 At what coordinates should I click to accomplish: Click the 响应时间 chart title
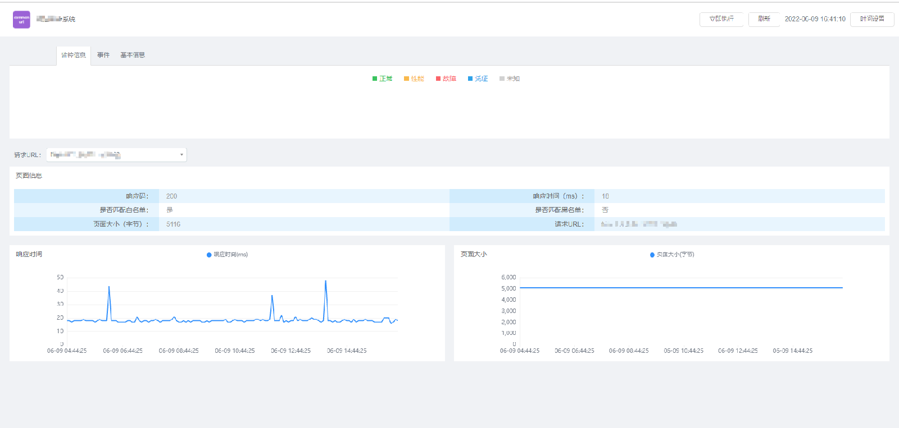[29, 254]
